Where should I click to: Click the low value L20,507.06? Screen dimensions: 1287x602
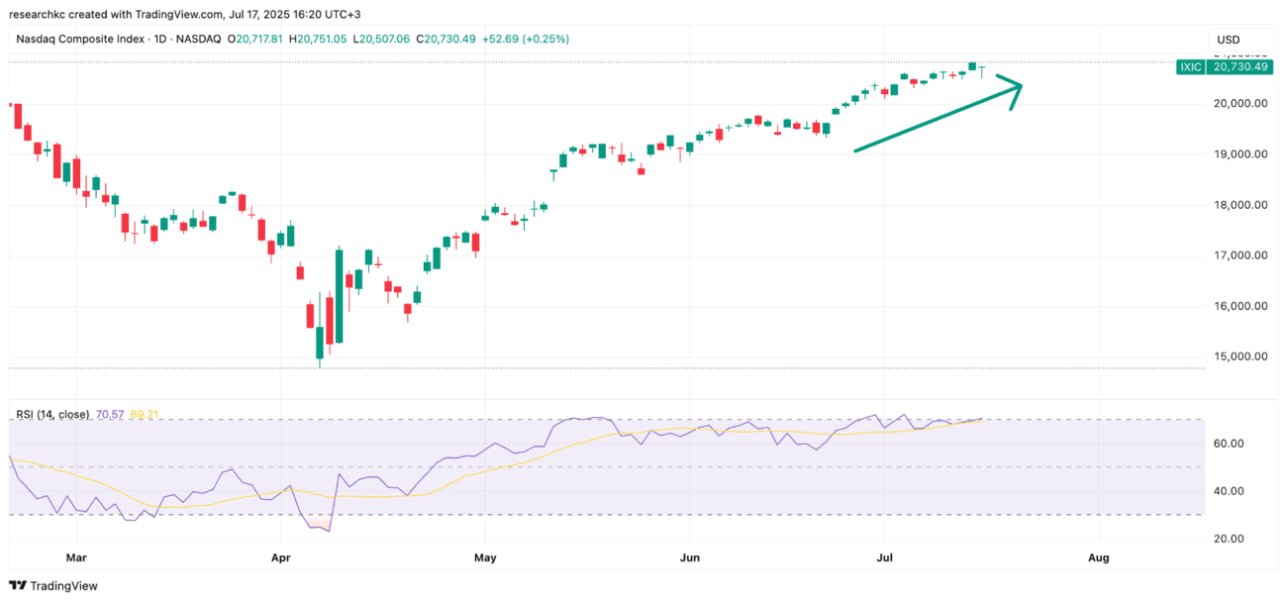click(x=382, y=40)
